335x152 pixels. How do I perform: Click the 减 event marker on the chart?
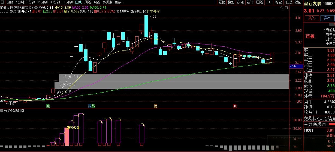click(x=48, y=106)
